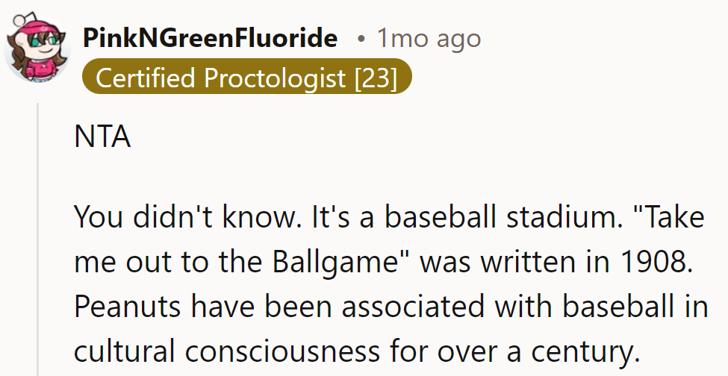
Task: Open the PinkNGreenFluoride user profile link
Action: click(210, 38)
